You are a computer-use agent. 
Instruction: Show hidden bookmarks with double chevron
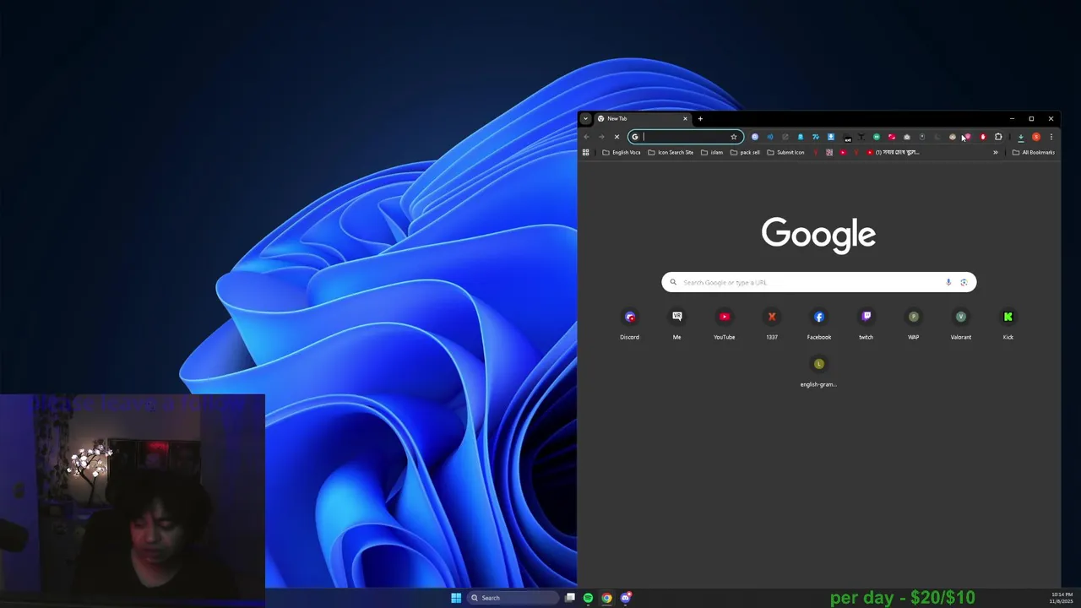(x=996, y=153)
